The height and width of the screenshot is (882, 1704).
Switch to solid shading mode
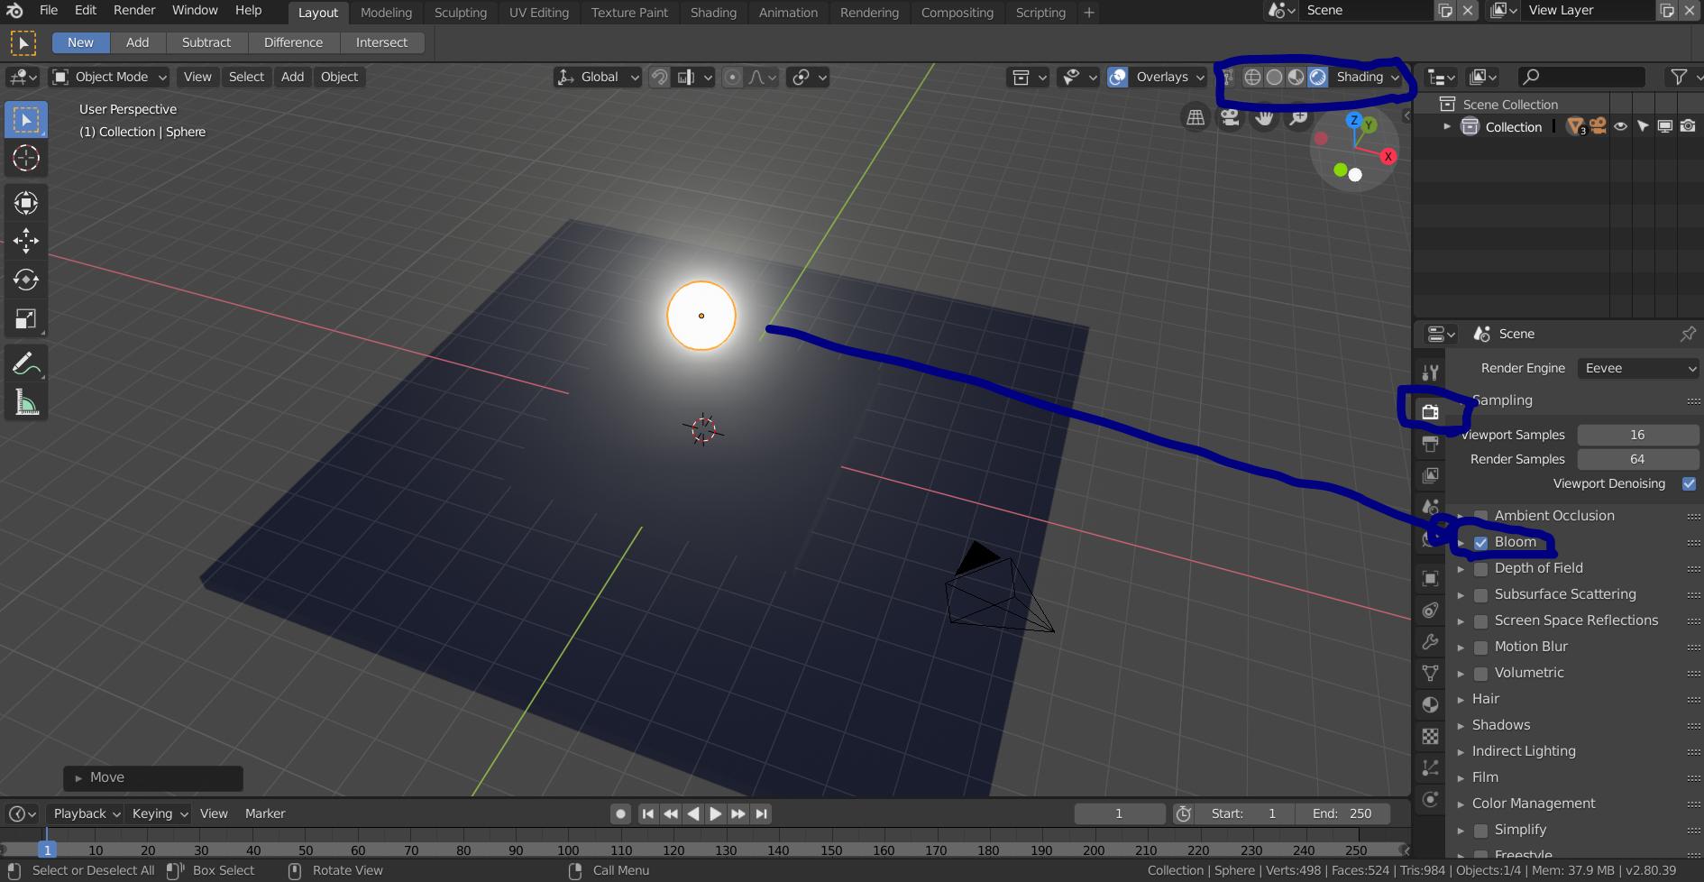pos(1274,78)
